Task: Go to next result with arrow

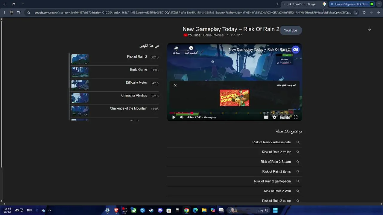Action: click(x=369, y=29)
